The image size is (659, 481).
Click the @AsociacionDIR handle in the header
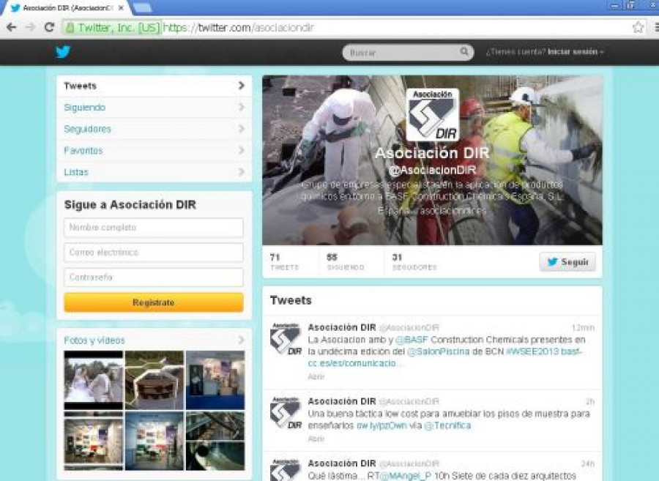coord(433,170)
